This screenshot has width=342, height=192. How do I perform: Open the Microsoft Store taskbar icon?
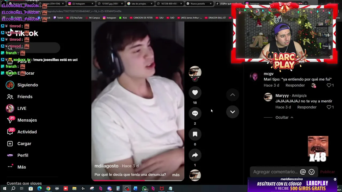[31, 189]
